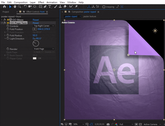Click the Home icon in toolbar

(4, 7)
